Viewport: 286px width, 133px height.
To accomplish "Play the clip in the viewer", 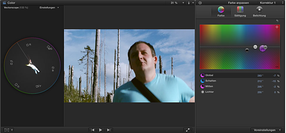I will coord(101,130).
